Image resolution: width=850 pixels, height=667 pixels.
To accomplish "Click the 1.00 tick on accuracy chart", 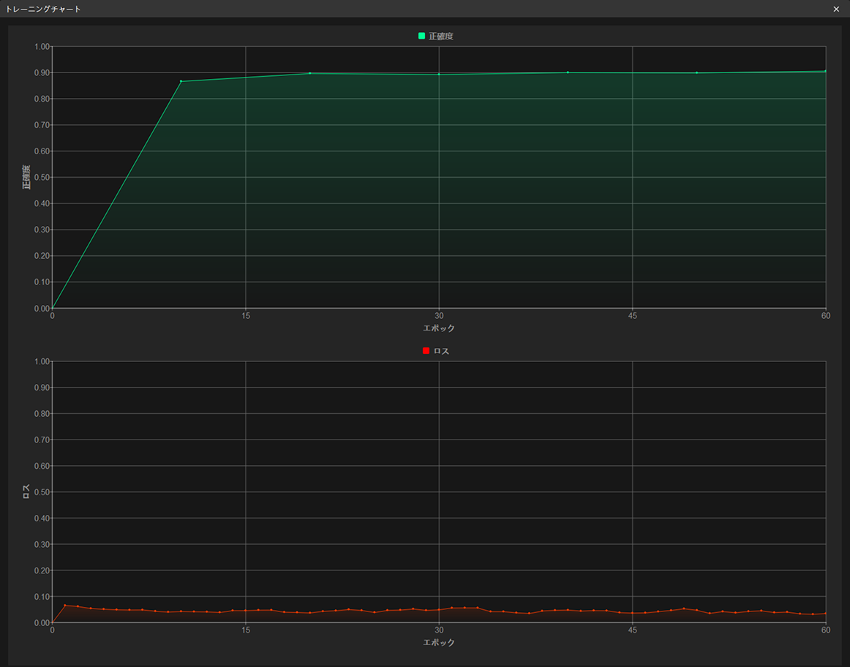I will (42, 47).
